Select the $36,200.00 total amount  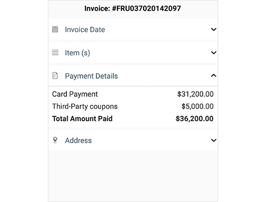(x=195, y=119)
